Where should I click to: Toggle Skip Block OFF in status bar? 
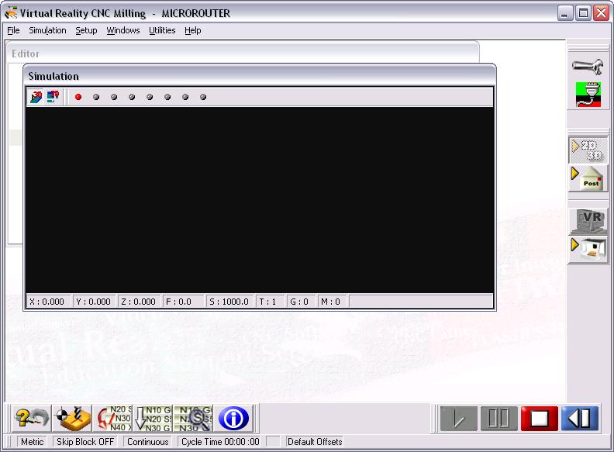85,442
